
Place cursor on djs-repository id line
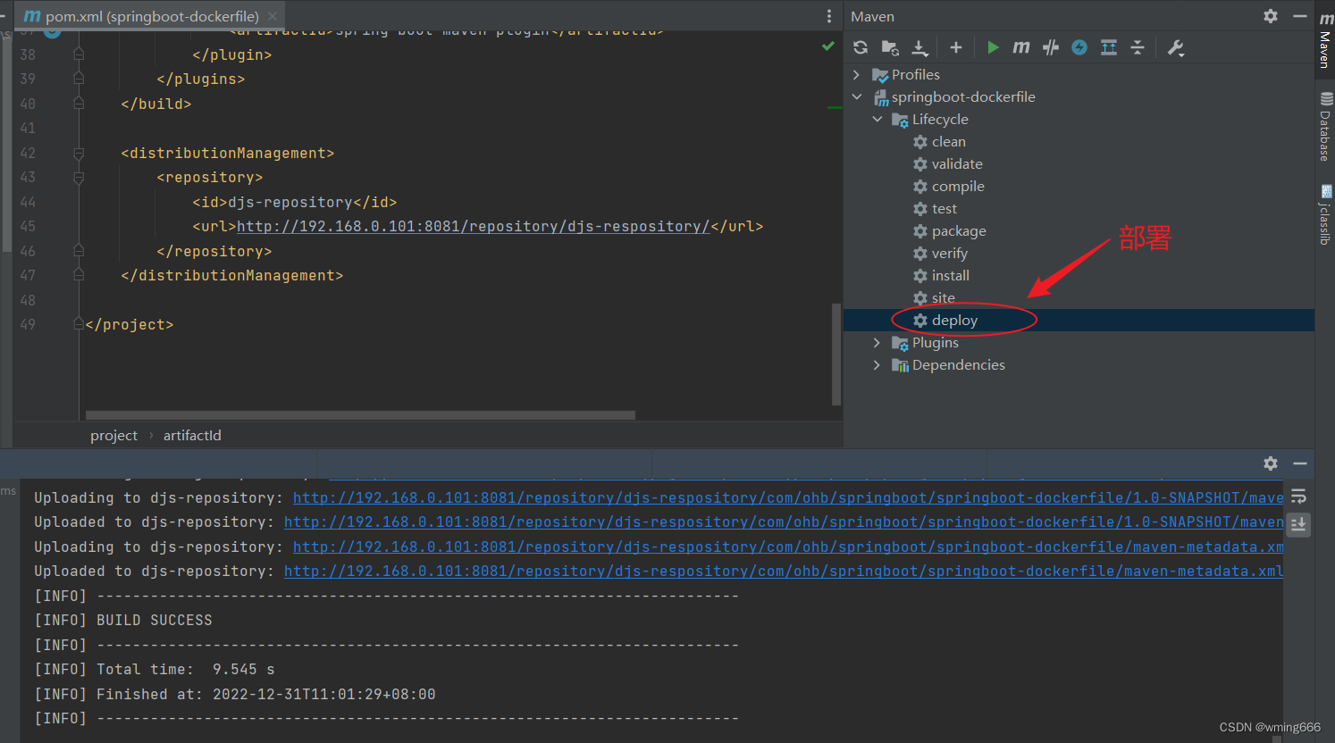pyautogui.click(x=295, y=202)
